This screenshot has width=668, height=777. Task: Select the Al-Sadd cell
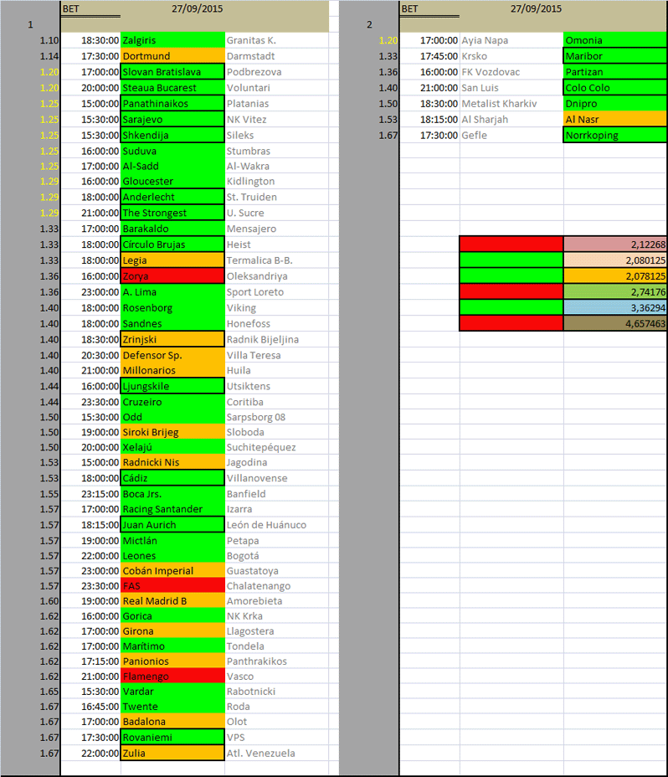tap(172, 166)
